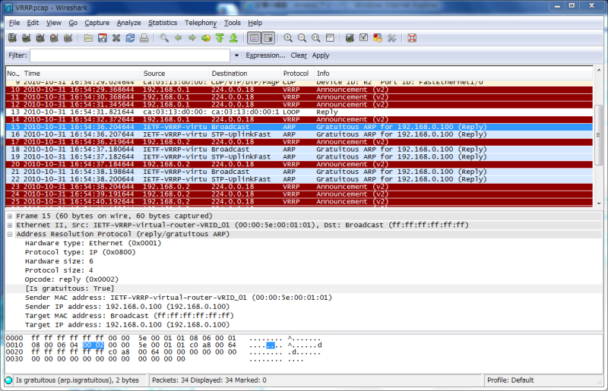Screen dimensions: 608x391
Task: Click the Reload capture file icon
Action: 130,38
